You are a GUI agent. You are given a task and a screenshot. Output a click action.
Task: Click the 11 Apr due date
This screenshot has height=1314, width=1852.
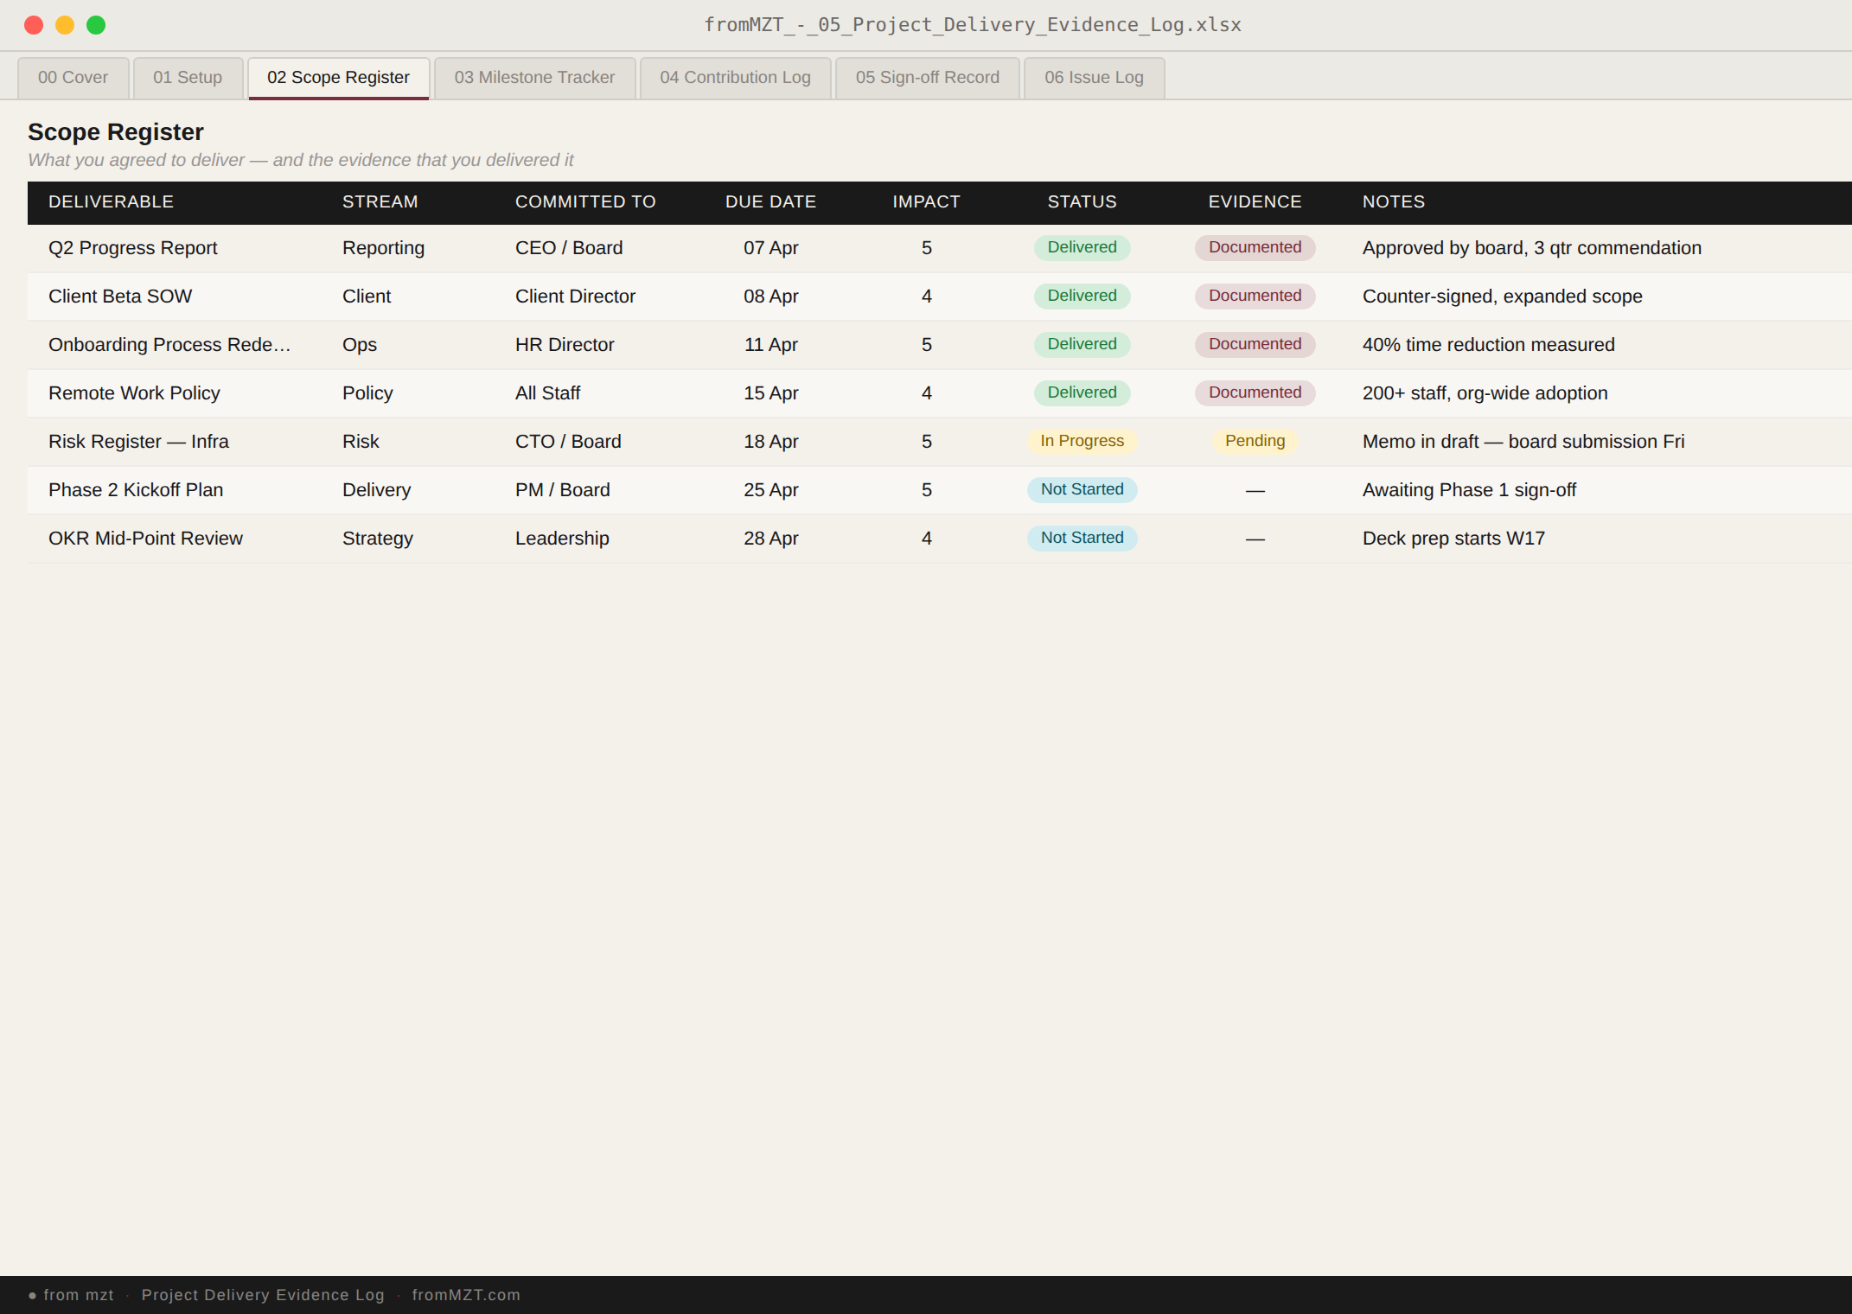pos(770,345)
